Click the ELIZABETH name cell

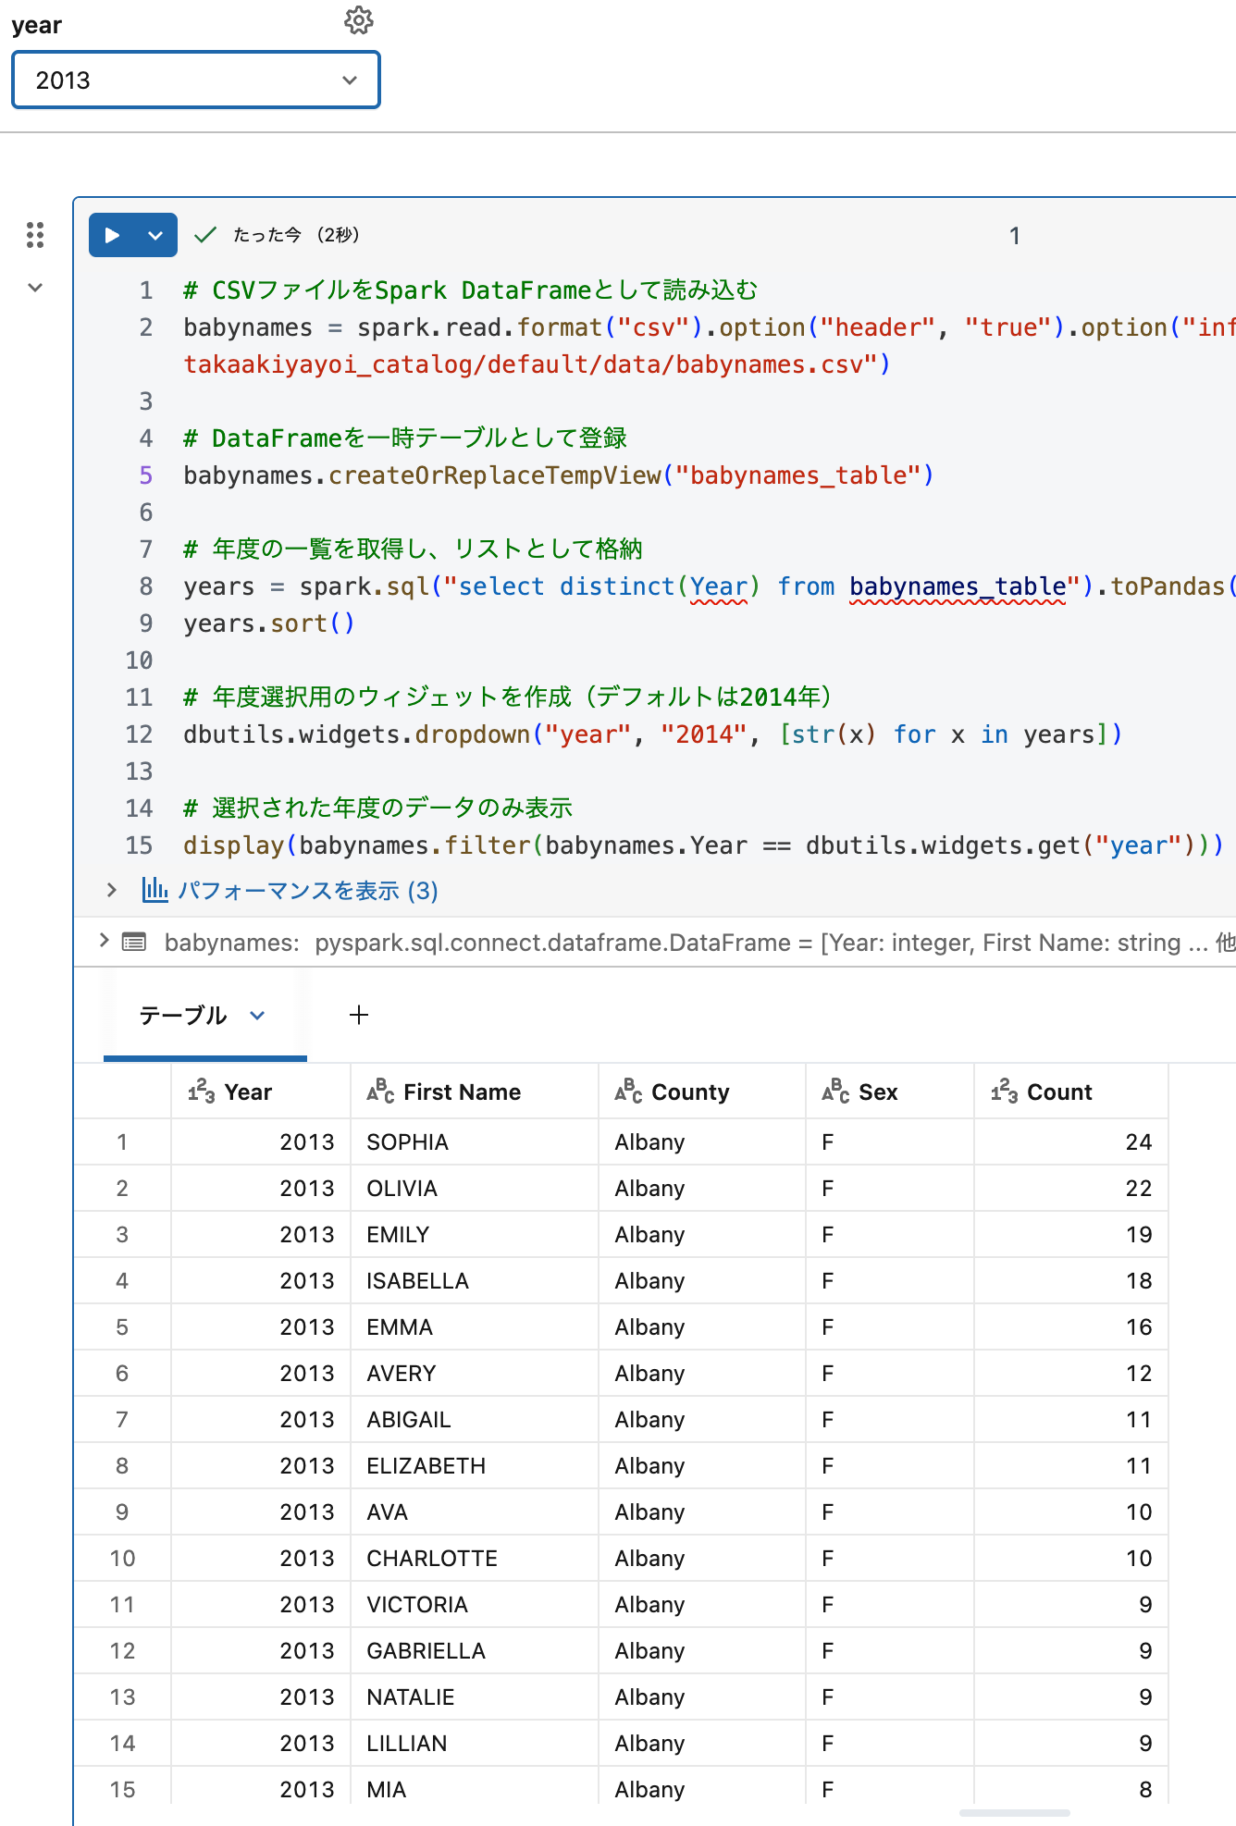coord(475,1466)
